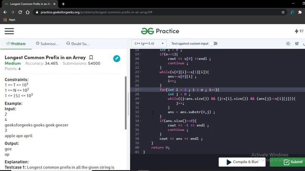Click the lock icon in the address bar
305x171 pixels.
37,12
